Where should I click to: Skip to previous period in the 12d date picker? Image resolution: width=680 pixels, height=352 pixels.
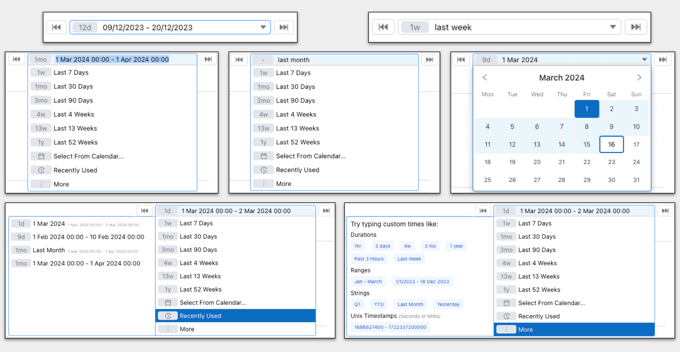(x=57, y=27)
